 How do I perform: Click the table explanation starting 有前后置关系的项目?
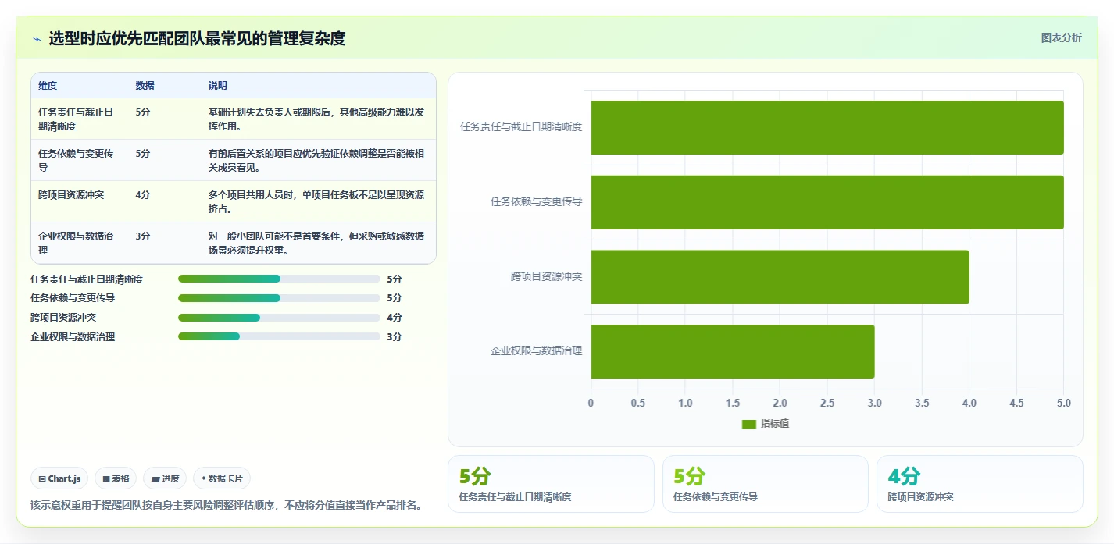coord(316,160)
